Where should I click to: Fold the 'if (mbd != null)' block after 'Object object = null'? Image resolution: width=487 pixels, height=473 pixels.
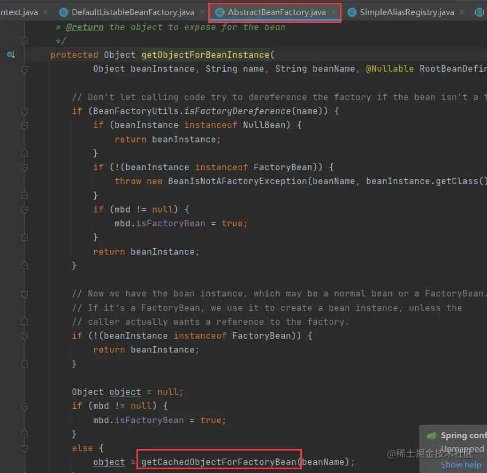(25, 406)
